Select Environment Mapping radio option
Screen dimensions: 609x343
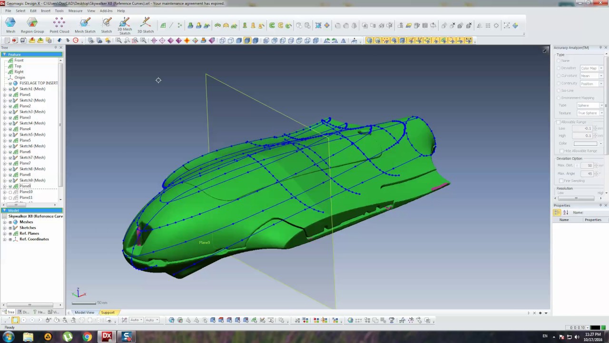point(559,98)
